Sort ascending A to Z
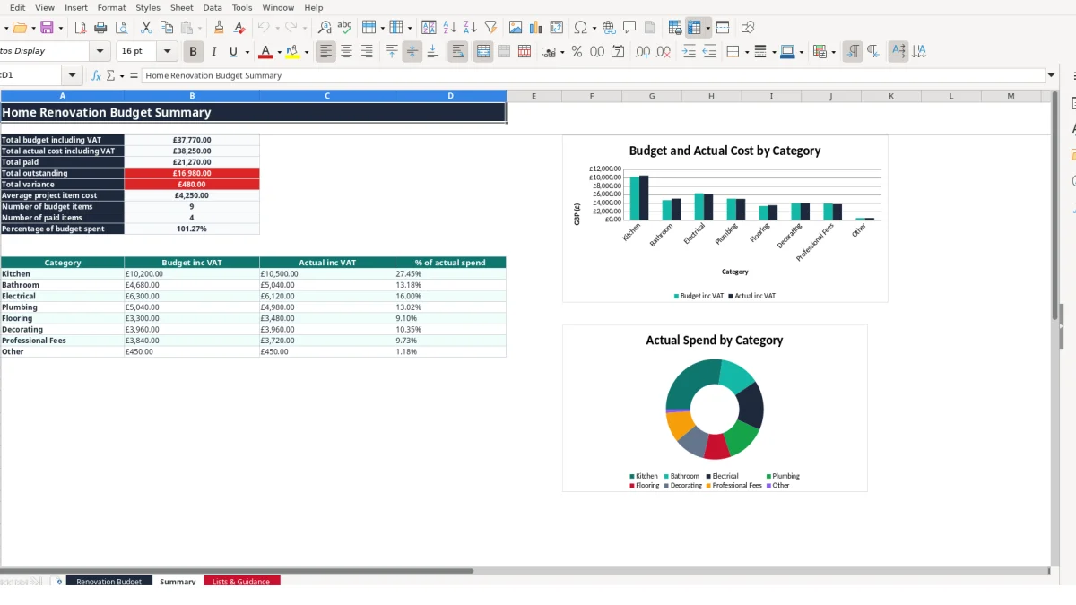1076x605 pixels. [x=450, y=28]
